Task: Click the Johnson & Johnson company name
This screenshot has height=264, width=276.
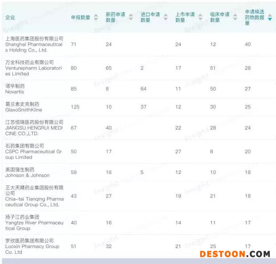Action: (27, 172)
